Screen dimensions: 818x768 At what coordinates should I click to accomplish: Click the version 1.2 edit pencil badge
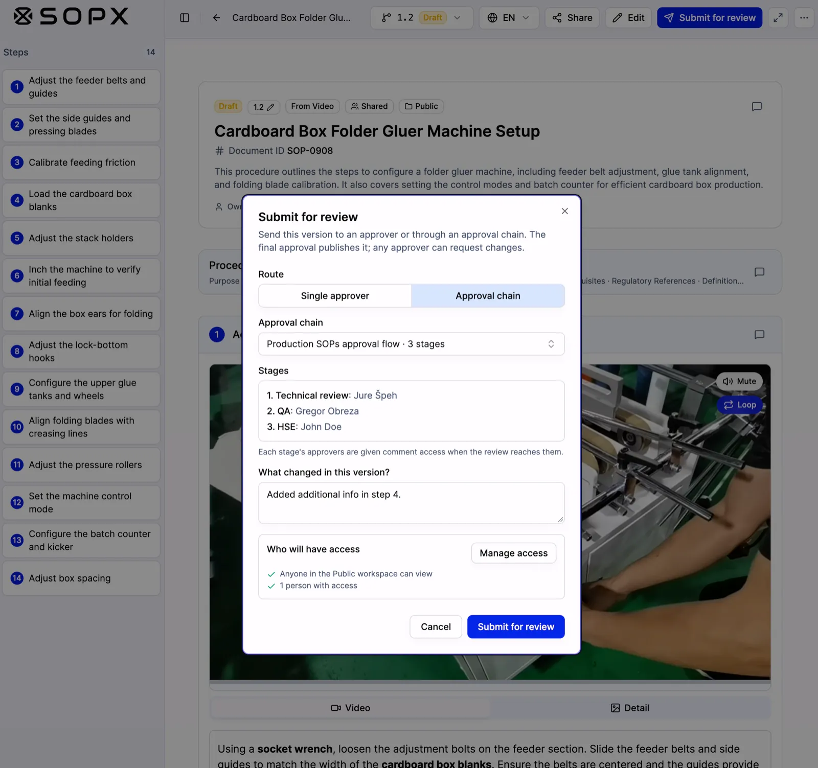pos(264,107)
